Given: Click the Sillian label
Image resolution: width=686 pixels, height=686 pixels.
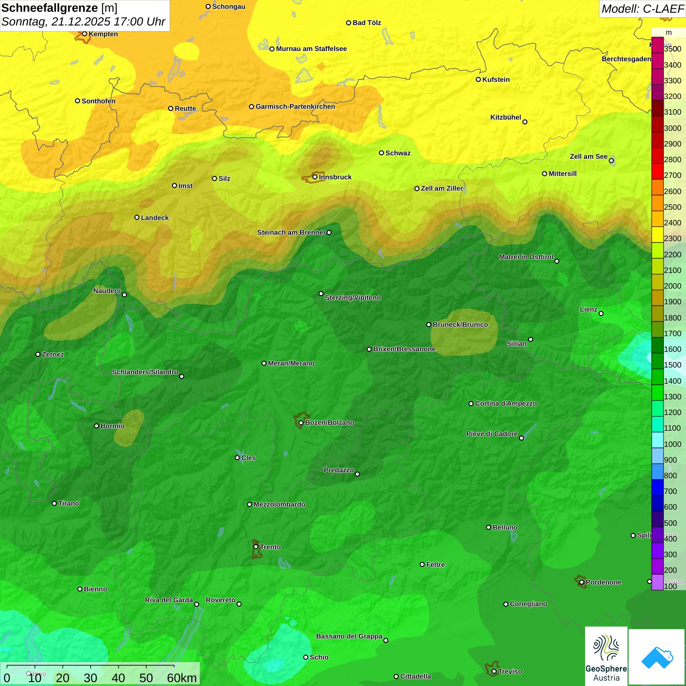Looking at the screenshot, I should (x=516, y=343).
